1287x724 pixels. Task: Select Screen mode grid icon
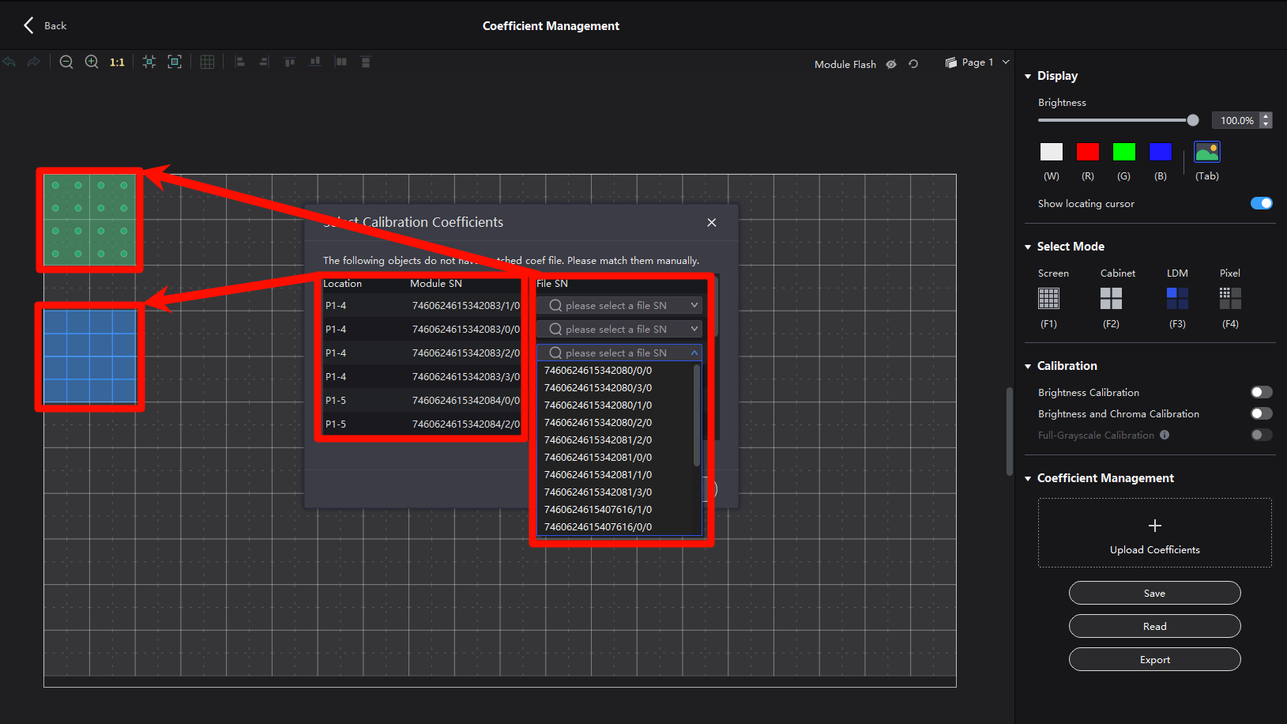1048,298
